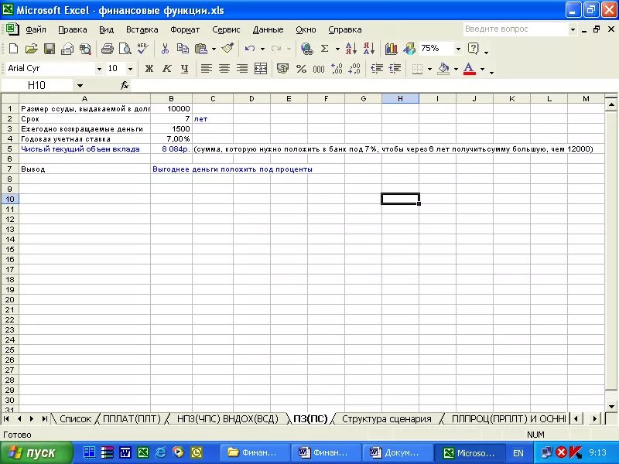Toggle bold (Ж) formatting
619x464 pixels.
coord(149,69)
